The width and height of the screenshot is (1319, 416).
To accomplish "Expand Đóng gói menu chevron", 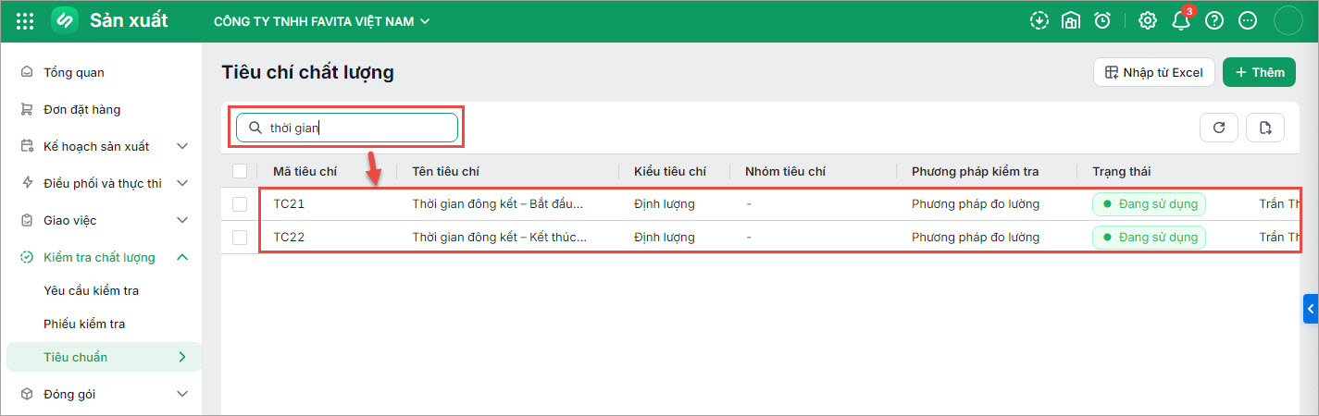I will [x=182, y=394].
